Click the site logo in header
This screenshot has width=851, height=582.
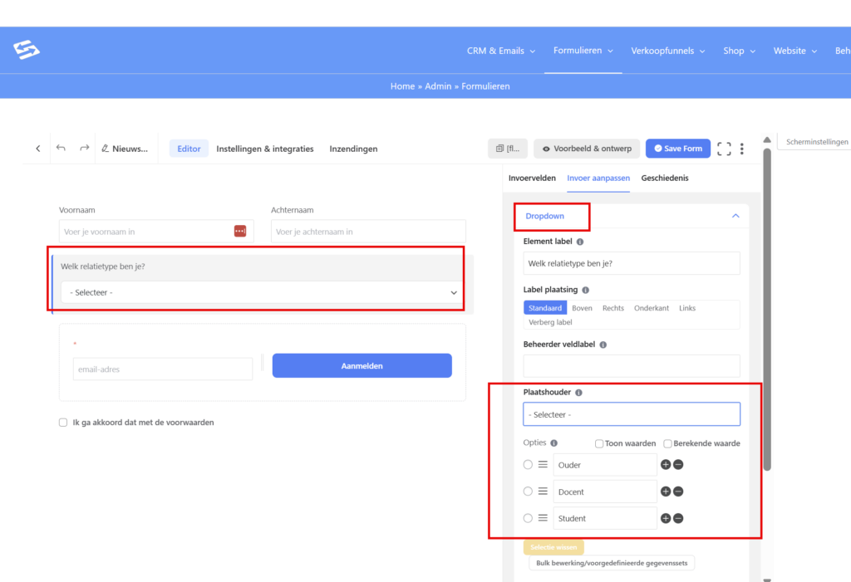click(x=26, y=50)
